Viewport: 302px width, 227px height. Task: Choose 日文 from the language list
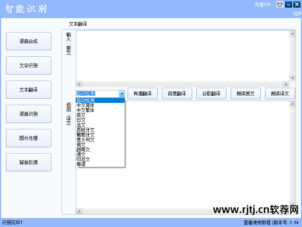[x=100, y=120]
